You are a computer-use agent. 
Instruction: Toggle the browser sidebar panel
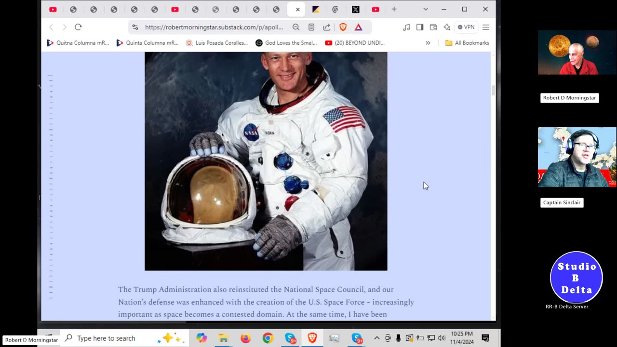[x=420, y=27]
